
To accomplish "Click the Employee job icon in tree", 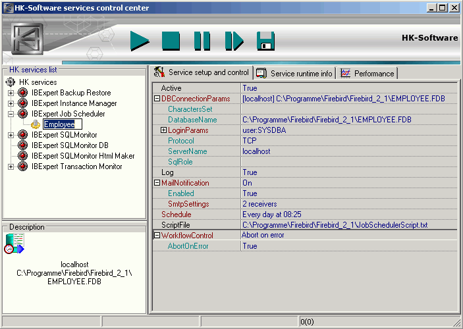I will pyautogui.click(x=36, y=124).
